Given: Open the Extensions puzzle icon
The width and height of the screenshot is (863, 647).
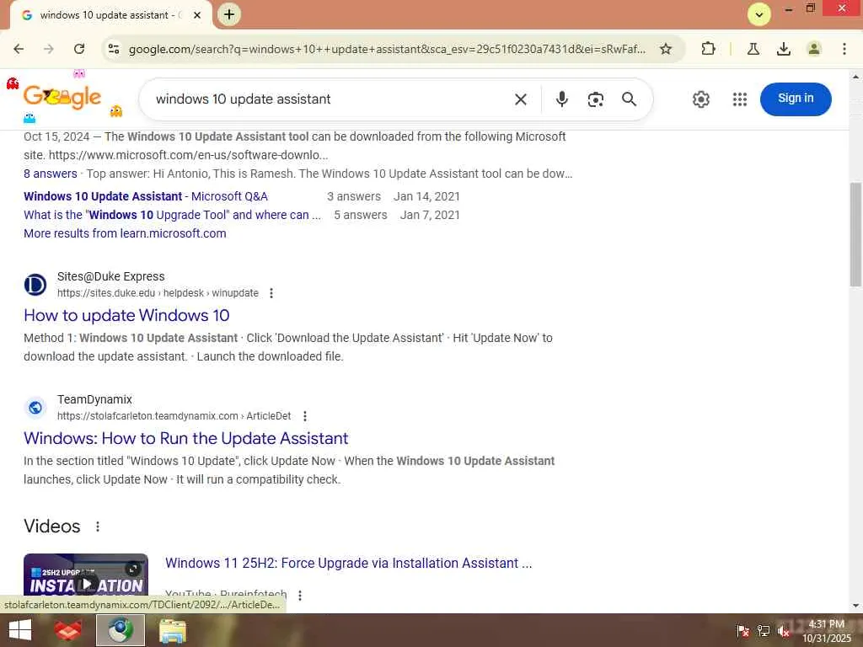Looking at the screenshot, I should (x=708, y=49).
